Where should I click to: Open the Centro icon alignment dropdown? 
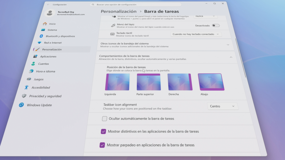point(222,106)
